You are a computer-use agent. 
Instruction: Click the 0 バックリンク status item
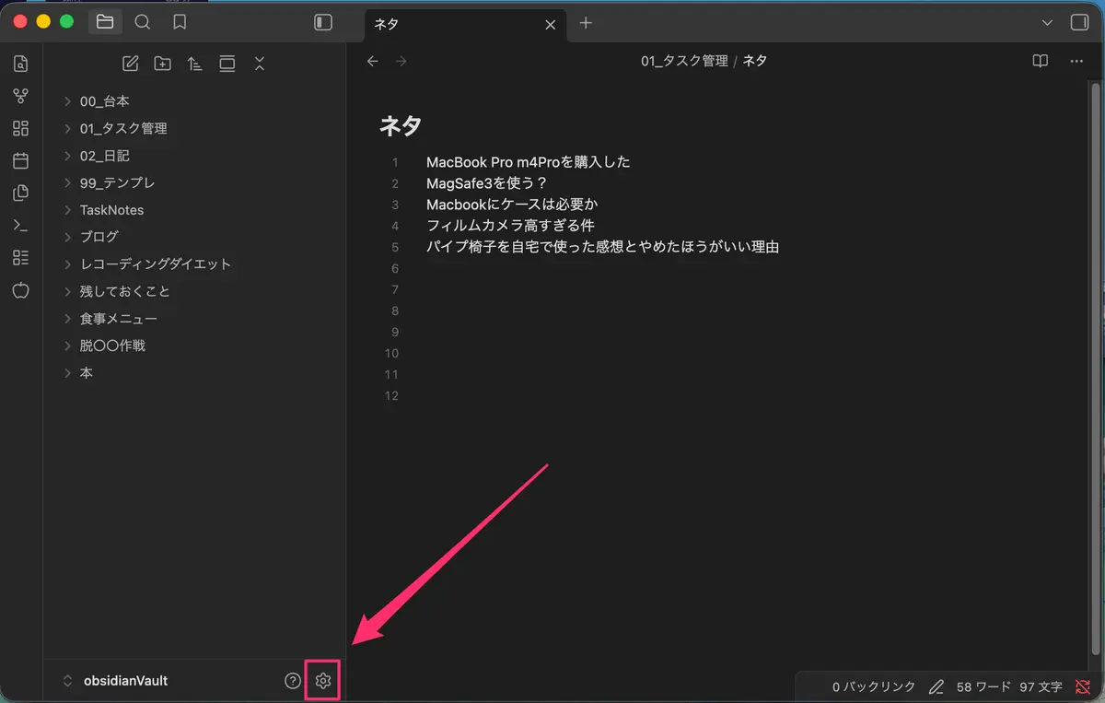(x=874, y=686)
